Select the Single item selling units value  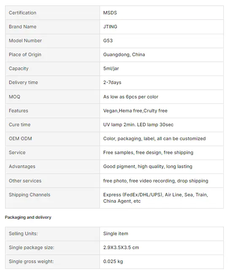(x=115, y=233)
